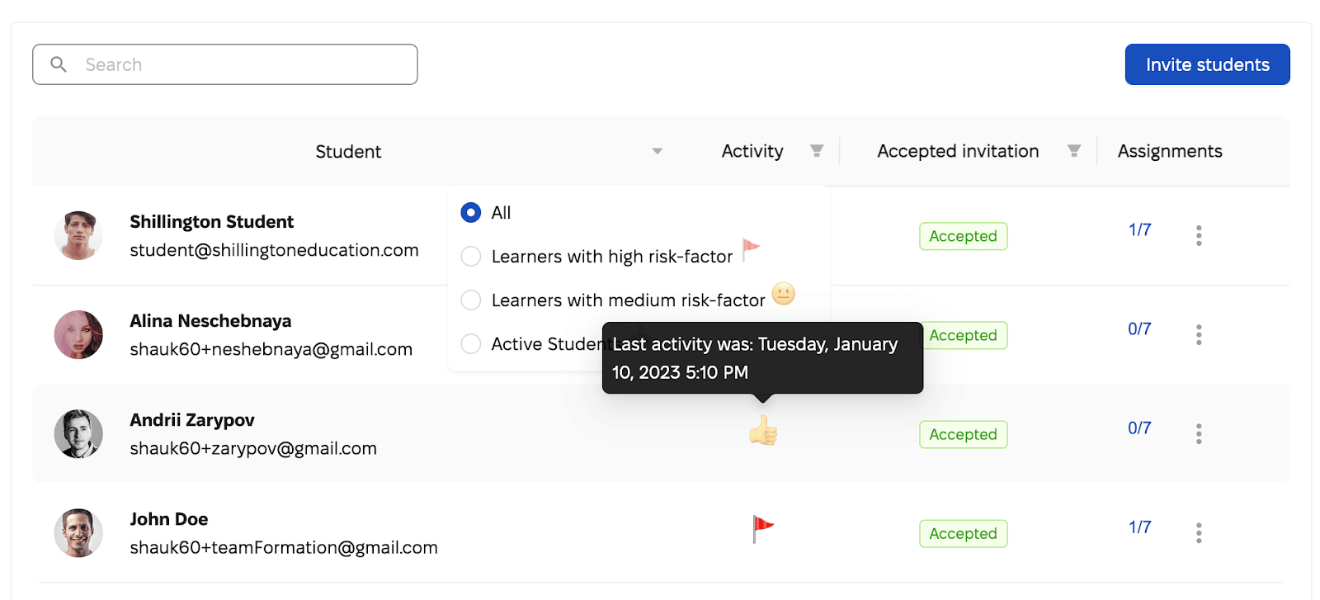Open the actions kebab menu for John Doe

click(1198, 533)
